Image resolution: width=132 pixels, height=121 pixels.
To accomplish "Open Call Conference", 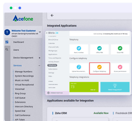I will click(x=23, y=115).
